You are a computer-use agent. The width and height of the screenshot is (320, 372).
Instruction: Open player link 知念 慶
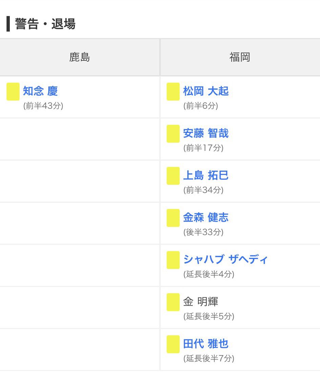tap(40, 91)
